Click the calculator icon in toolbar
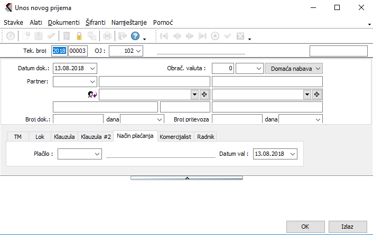The image size is (373, 235). (67, 36)
